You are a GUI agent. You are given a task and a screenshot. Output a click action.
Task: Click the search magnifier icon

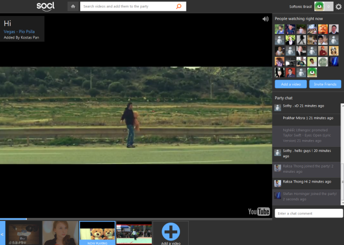(179, 7)
